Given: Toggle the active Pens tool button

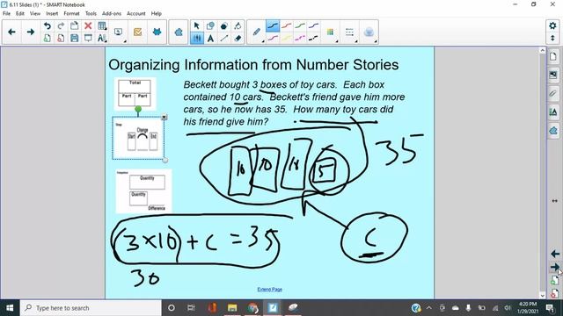Looking at the screenshot, I should pyautogui.click(x=197, y=38).
